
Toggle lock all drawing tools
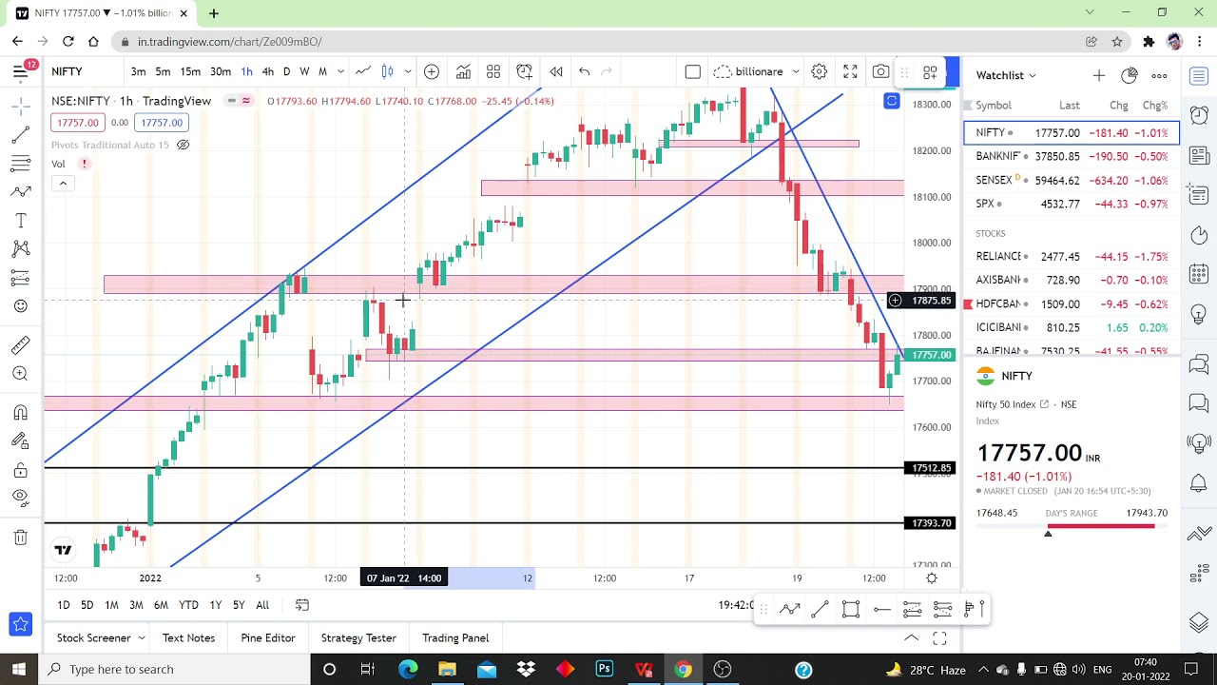(x=20, y=470)
